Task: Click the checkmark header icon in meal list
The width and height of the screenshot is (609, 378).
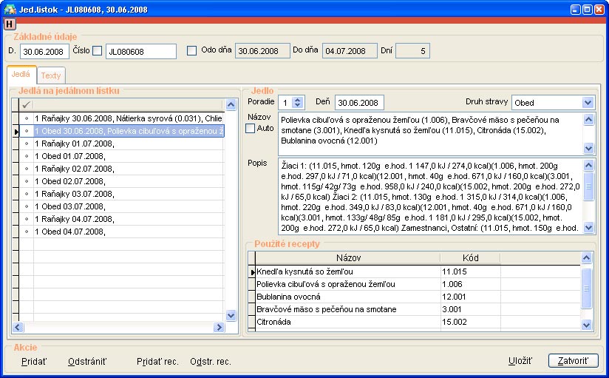Action: click(x=27, y=105)
